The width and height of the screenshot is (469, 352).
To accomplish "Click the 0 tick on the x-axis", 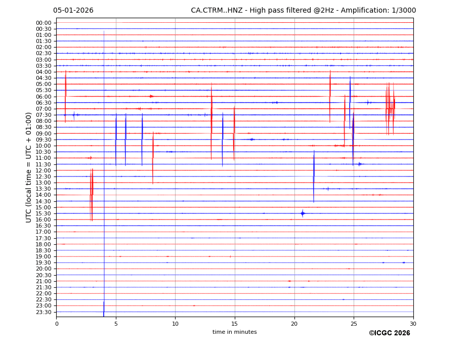I will [57, 324].
